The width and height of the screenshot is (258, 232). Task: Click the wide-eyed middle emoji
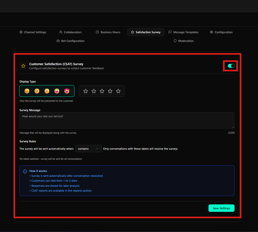click(47, 91)
